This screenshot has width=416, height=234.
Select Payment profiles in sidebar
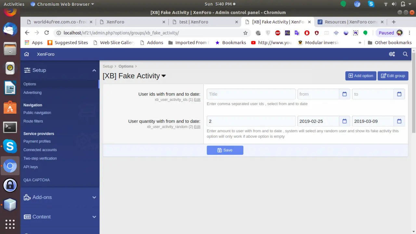(x=37, y=141)
